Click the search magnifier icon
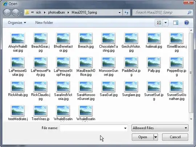 189,12
